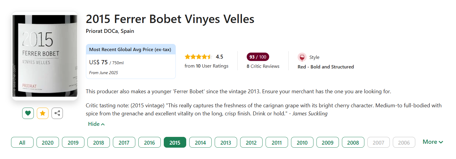
Task: Collapse description with Hide link
Action: pyautogui.click(x=96, y=124)
